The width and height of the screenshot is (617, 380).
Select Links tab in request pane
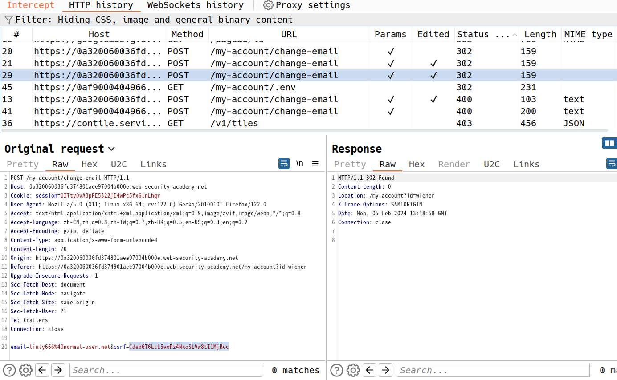coord(154,164)
